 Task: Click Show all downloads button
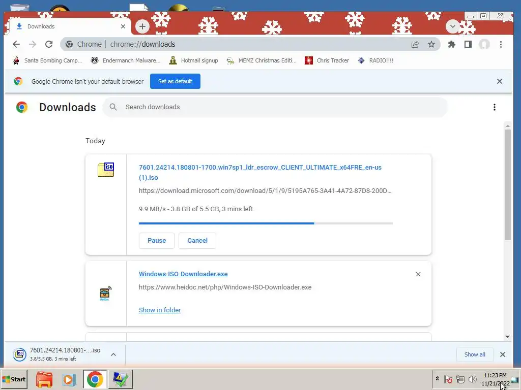[475, 354]
